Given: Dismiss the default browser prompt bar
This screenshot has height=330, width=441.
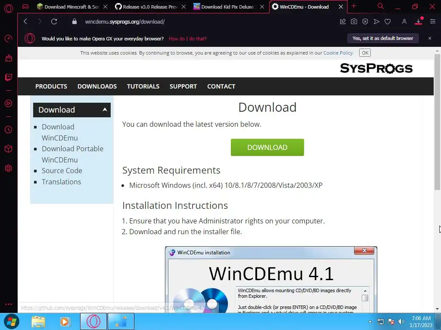Looking at the screenshot, I should (429, 38).
